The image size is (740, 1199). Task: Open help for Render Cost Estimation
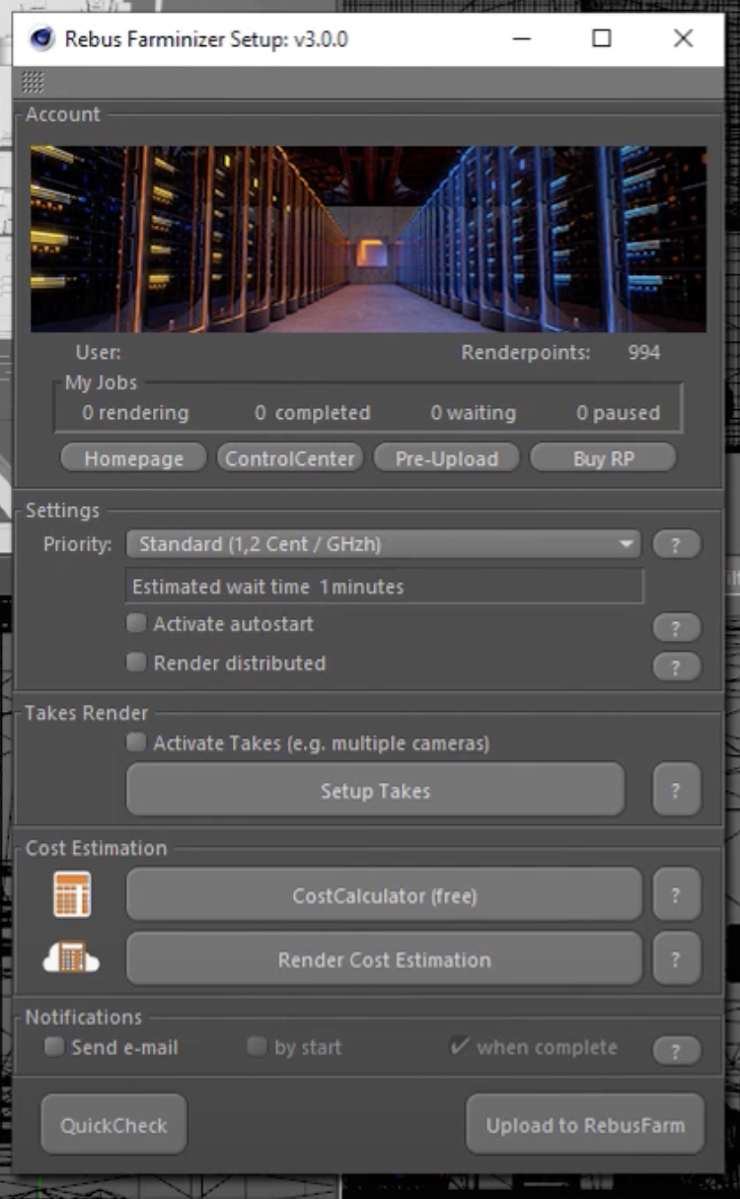click(x=676, y=959)
